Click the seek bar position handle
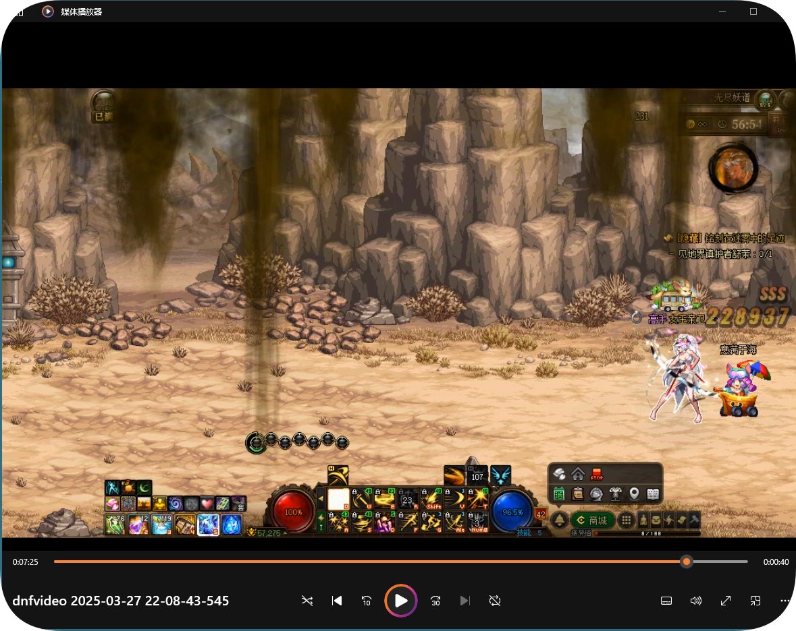This screenshot has height=631, width=796. [687, 562]
